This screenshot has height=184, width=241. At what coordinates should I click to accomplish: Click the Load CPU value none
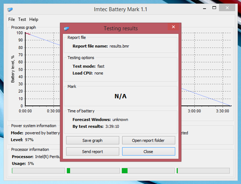[99, 73]
